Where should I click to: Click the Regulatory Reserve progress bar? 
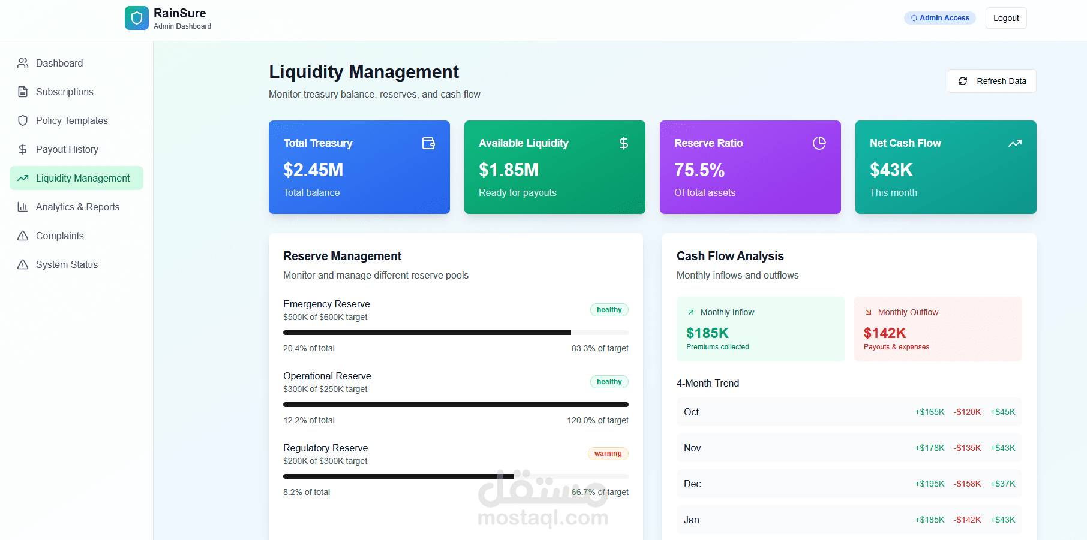click(x=456, y=476)
